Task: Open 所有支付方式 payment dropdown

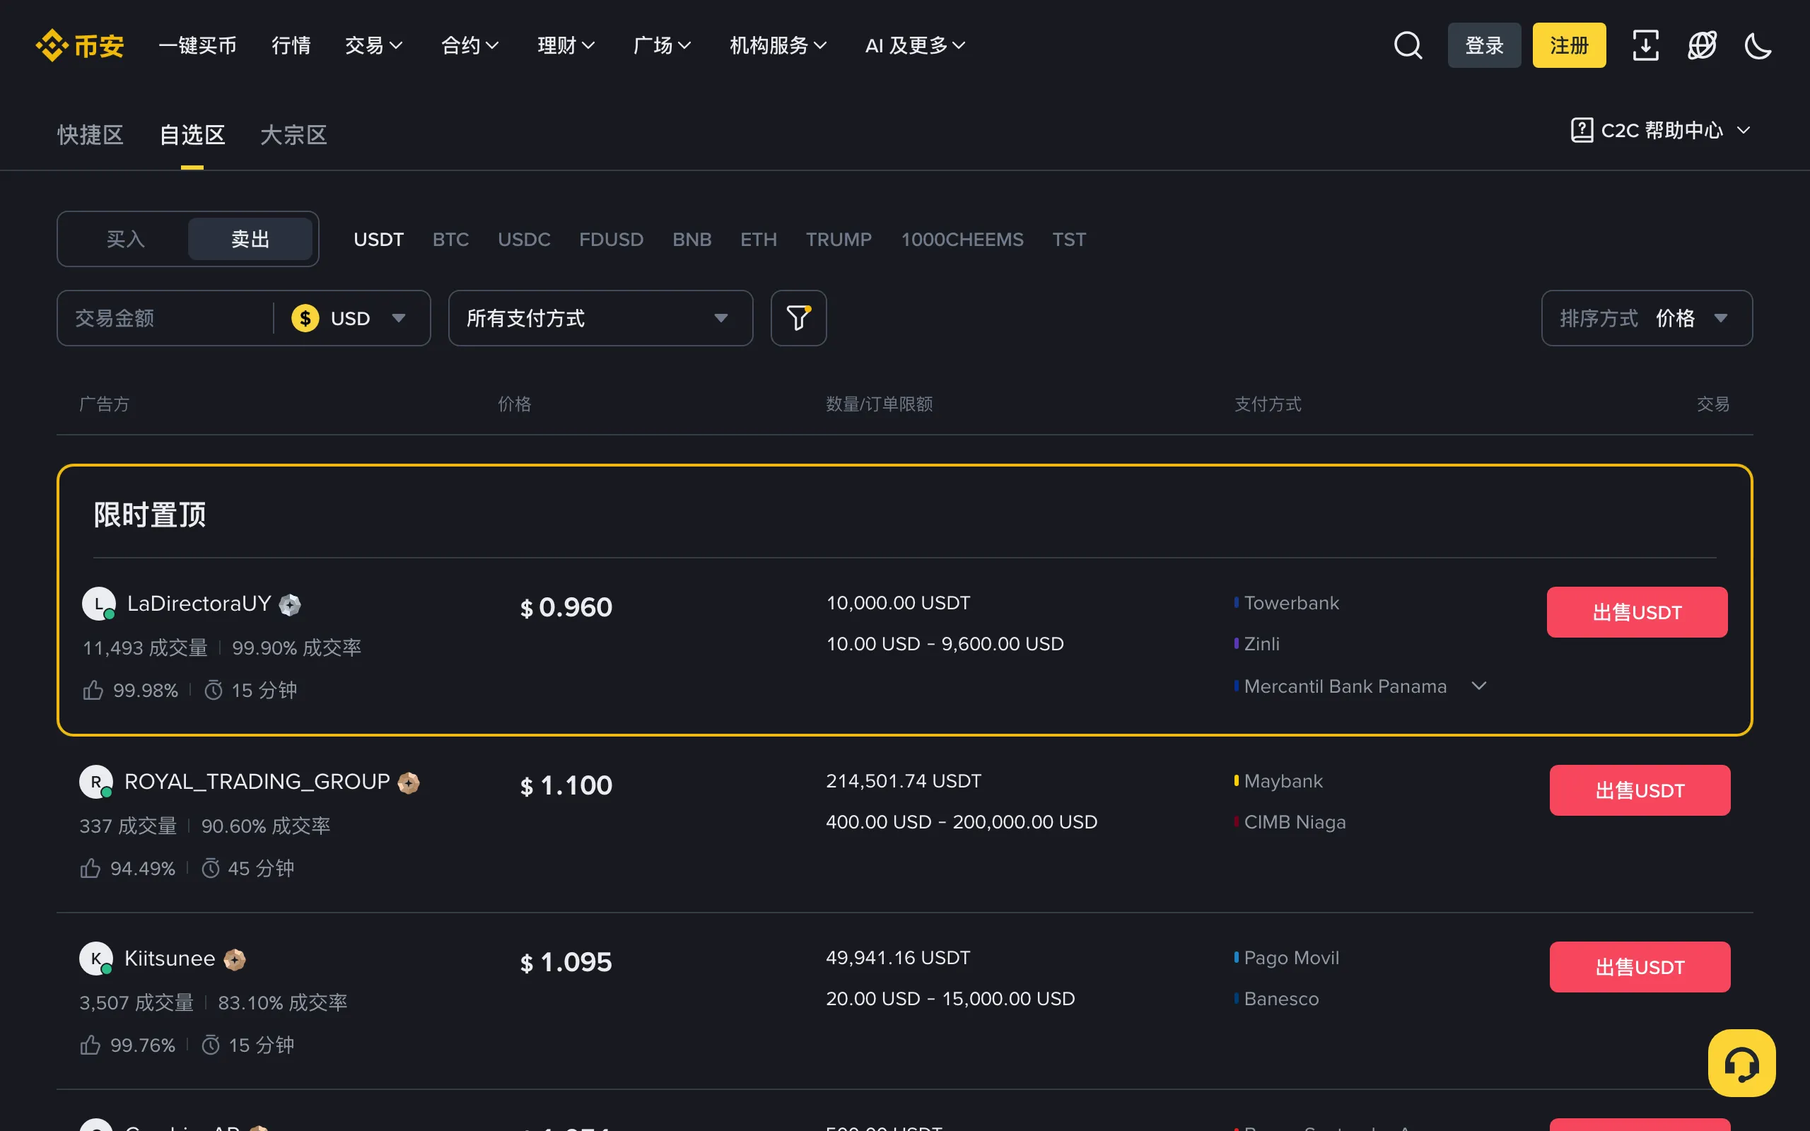Action: 600,318
